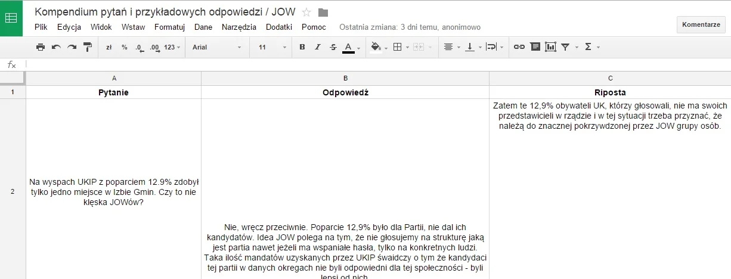
Task: Insert a comment
Action: click(x=535, y=47)
